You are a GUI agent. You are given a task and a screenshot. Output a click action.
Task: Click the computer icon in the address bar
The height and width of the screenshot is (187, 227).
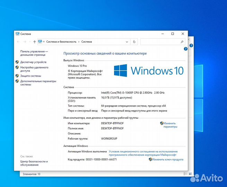pos(40,42)
